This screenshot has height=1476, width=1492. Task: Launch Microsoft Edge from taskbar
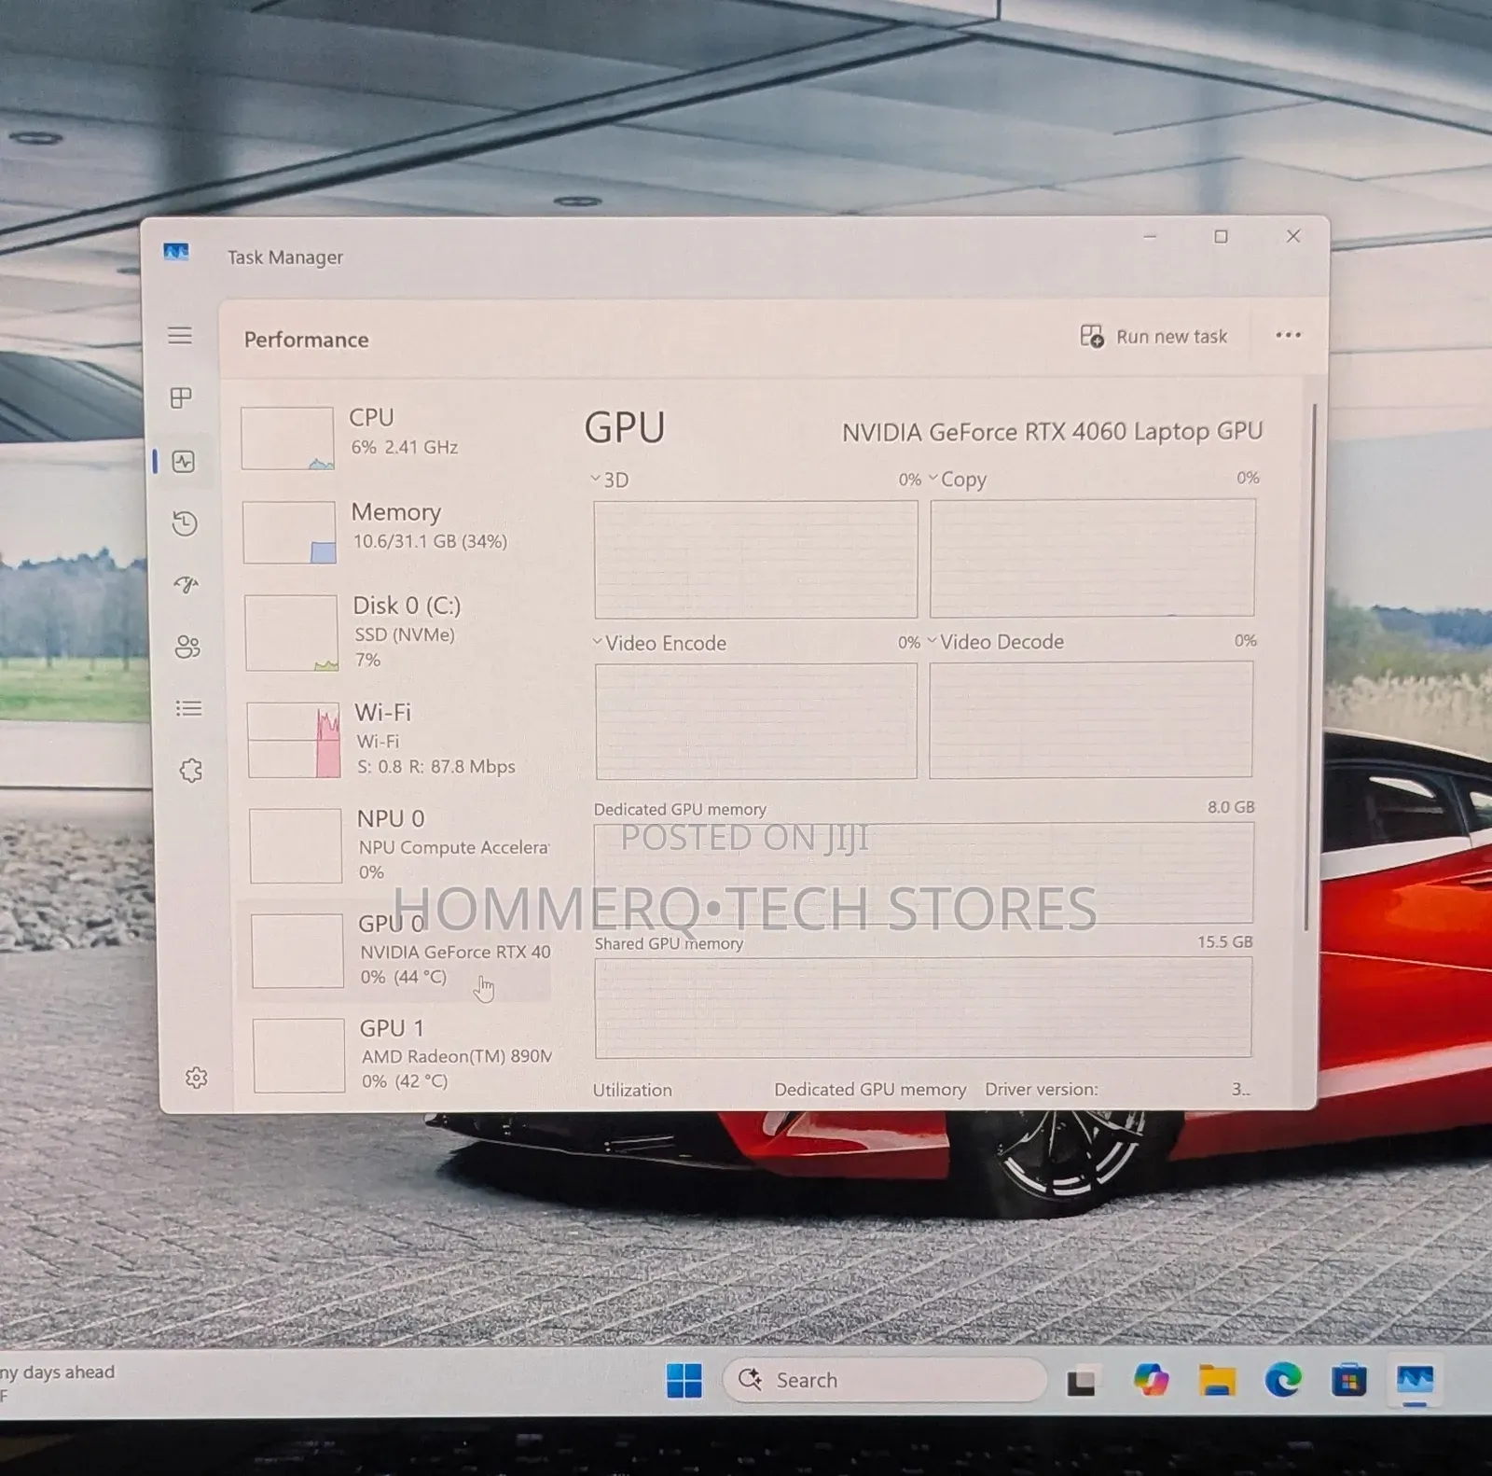(x=1283, y=1379)
